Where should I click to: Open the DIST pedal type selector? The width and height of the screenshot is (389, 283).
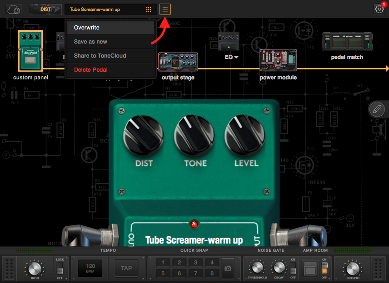(45, 9)
